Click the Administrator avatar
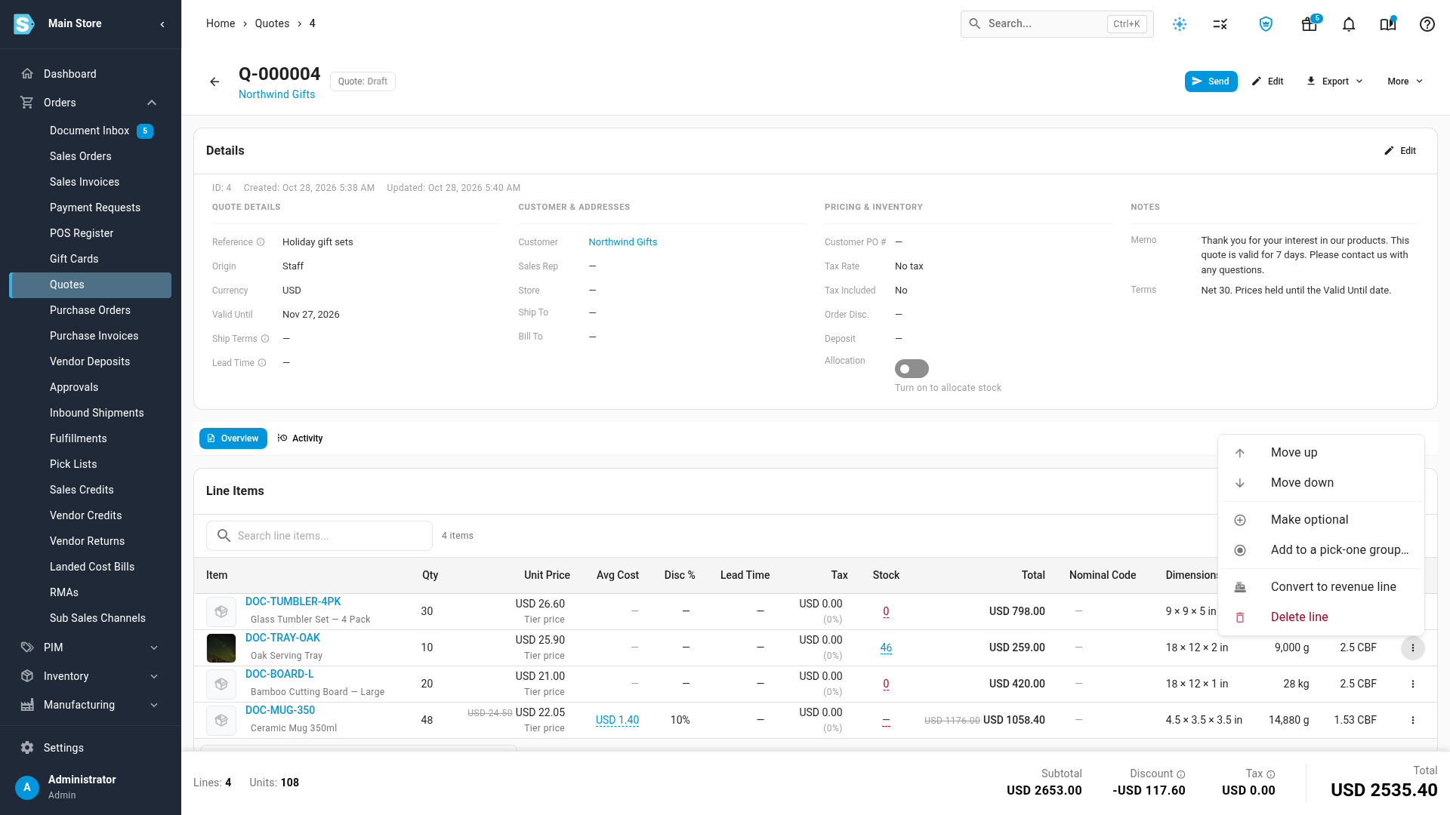 (x=27, y=787)
